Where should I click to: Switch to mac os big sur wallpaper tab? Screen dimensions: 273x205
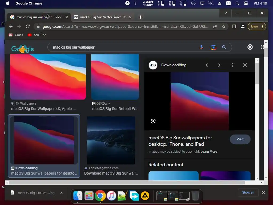coord(39,17)
